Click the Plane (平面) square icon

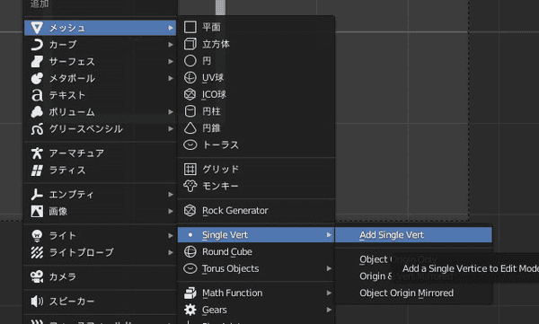pyautogui.click(x=190, y=27)
